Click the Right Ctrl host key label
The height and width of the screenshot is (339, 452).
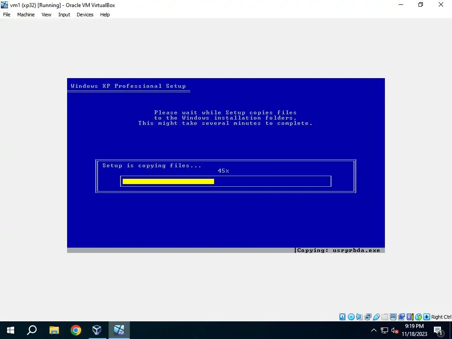point(441,317)
